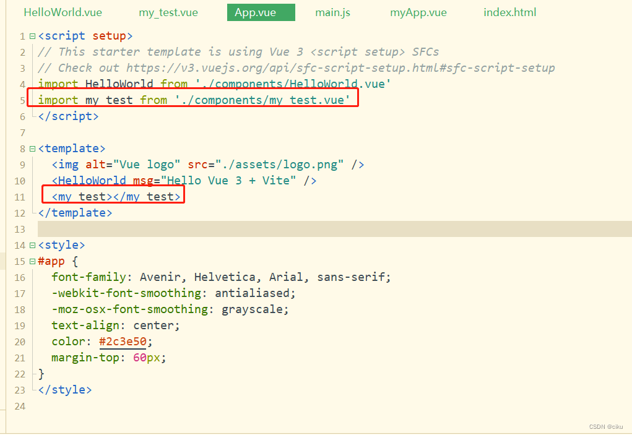Switch to the HelloWorld.vue tab
Viewport: 632px width, 435px height.
63,12
